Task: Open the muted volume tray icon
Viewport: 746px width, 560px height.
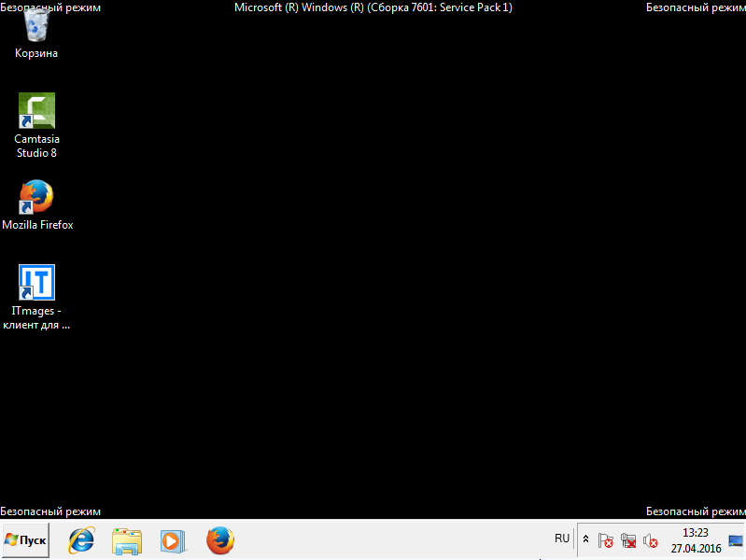Action: tap(651, 541)
